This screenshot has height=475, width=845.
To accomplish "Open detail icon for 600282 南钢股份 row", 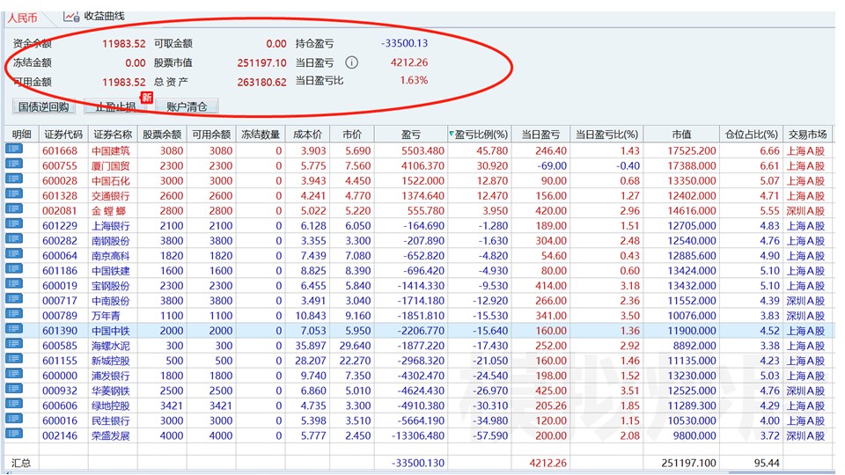I will click(x=14, y=239).
